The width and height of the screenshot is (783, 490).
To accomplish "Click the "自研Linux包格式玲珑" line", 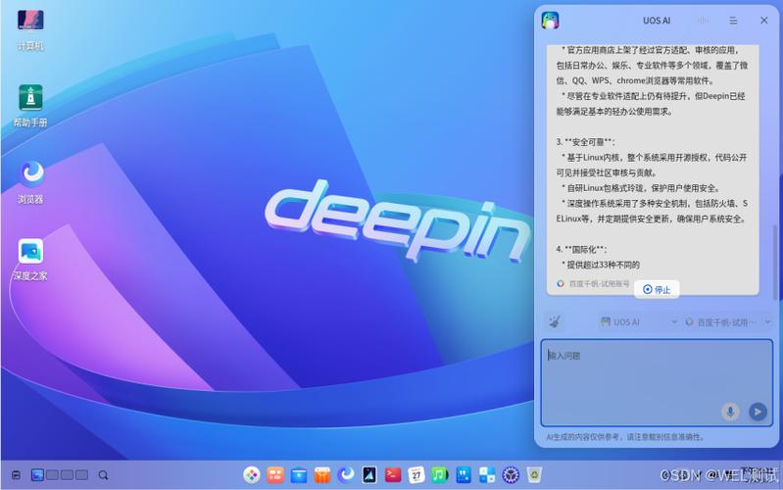I will (641, 188).
